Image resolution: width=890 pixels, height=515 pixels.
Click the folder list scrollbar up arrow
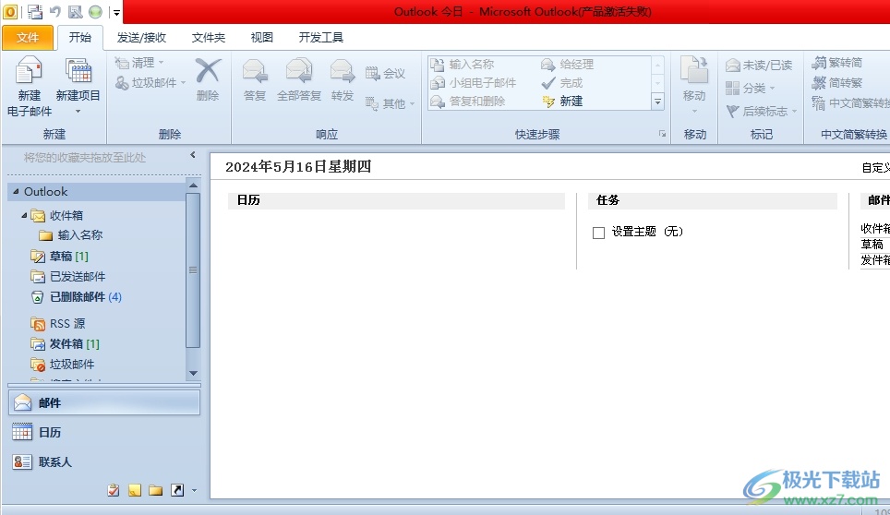coord(193,186)
